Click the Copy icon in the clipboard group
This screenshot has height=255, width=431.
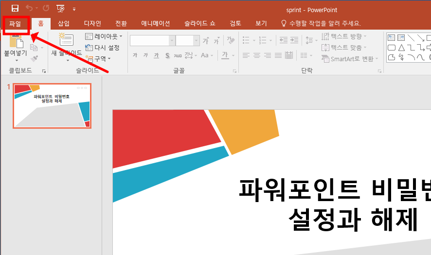click(34, 48)
